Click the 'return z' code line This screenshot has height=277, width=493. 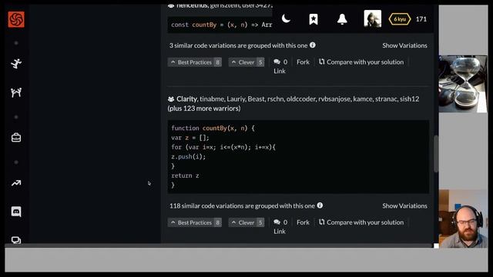185,175
